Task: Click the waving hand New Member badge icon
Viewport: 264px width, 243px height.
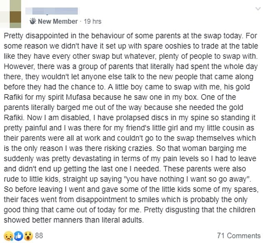Action: [33, 21]
